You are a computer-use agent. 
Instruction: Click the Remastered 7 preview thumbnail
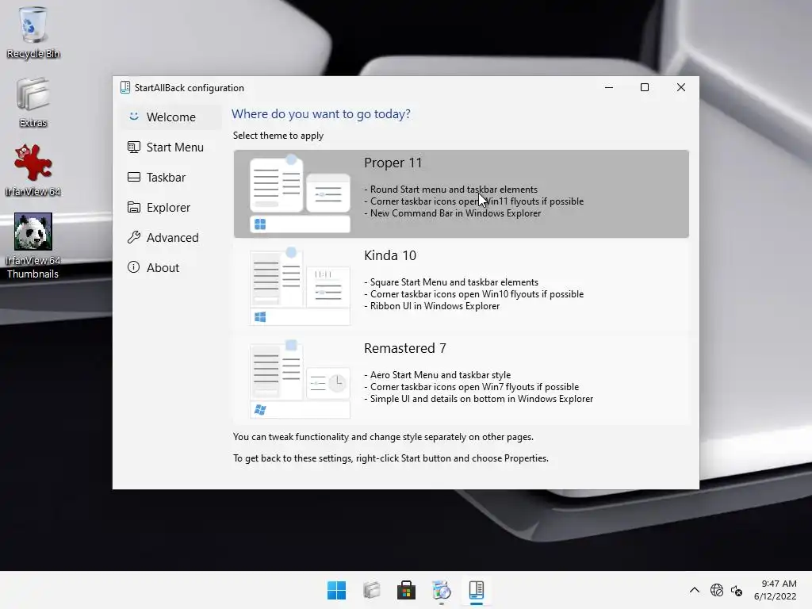pos(300,379)
